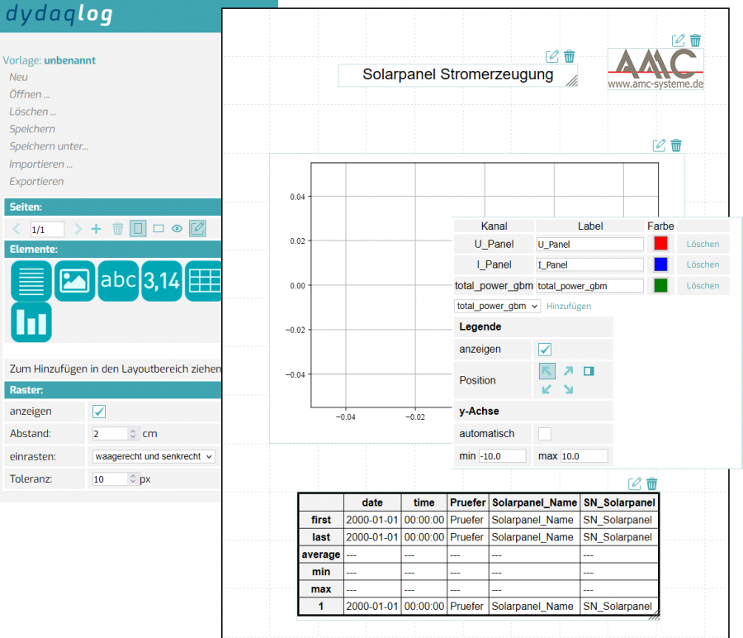The image size is (743, 638).
Task: Enable automatic y-Achse checkbox
Action: tap(545, 433)
